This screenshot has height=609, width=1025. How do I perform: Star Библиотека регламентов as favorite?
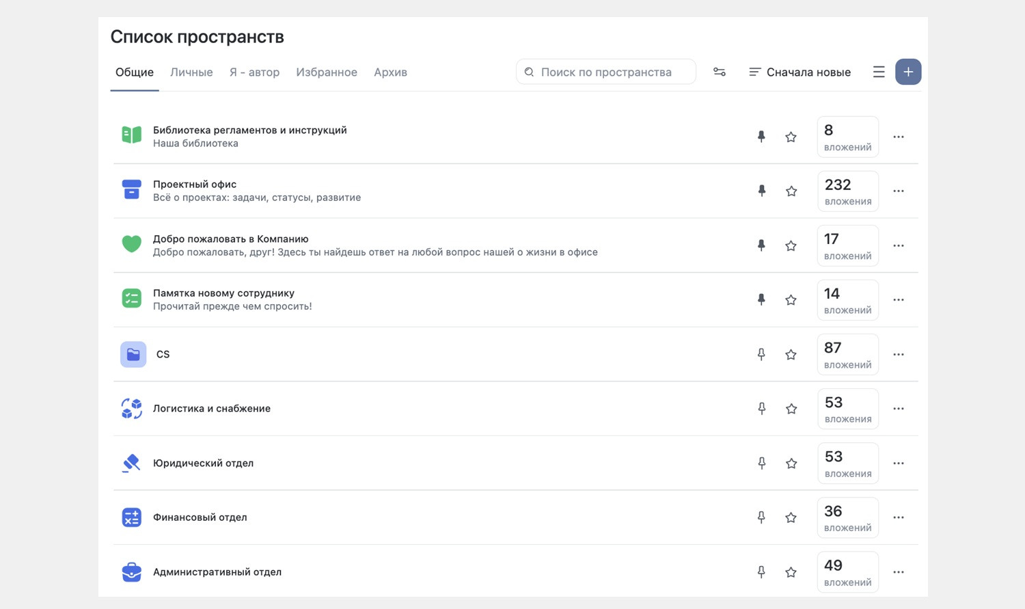pos(791,137)
